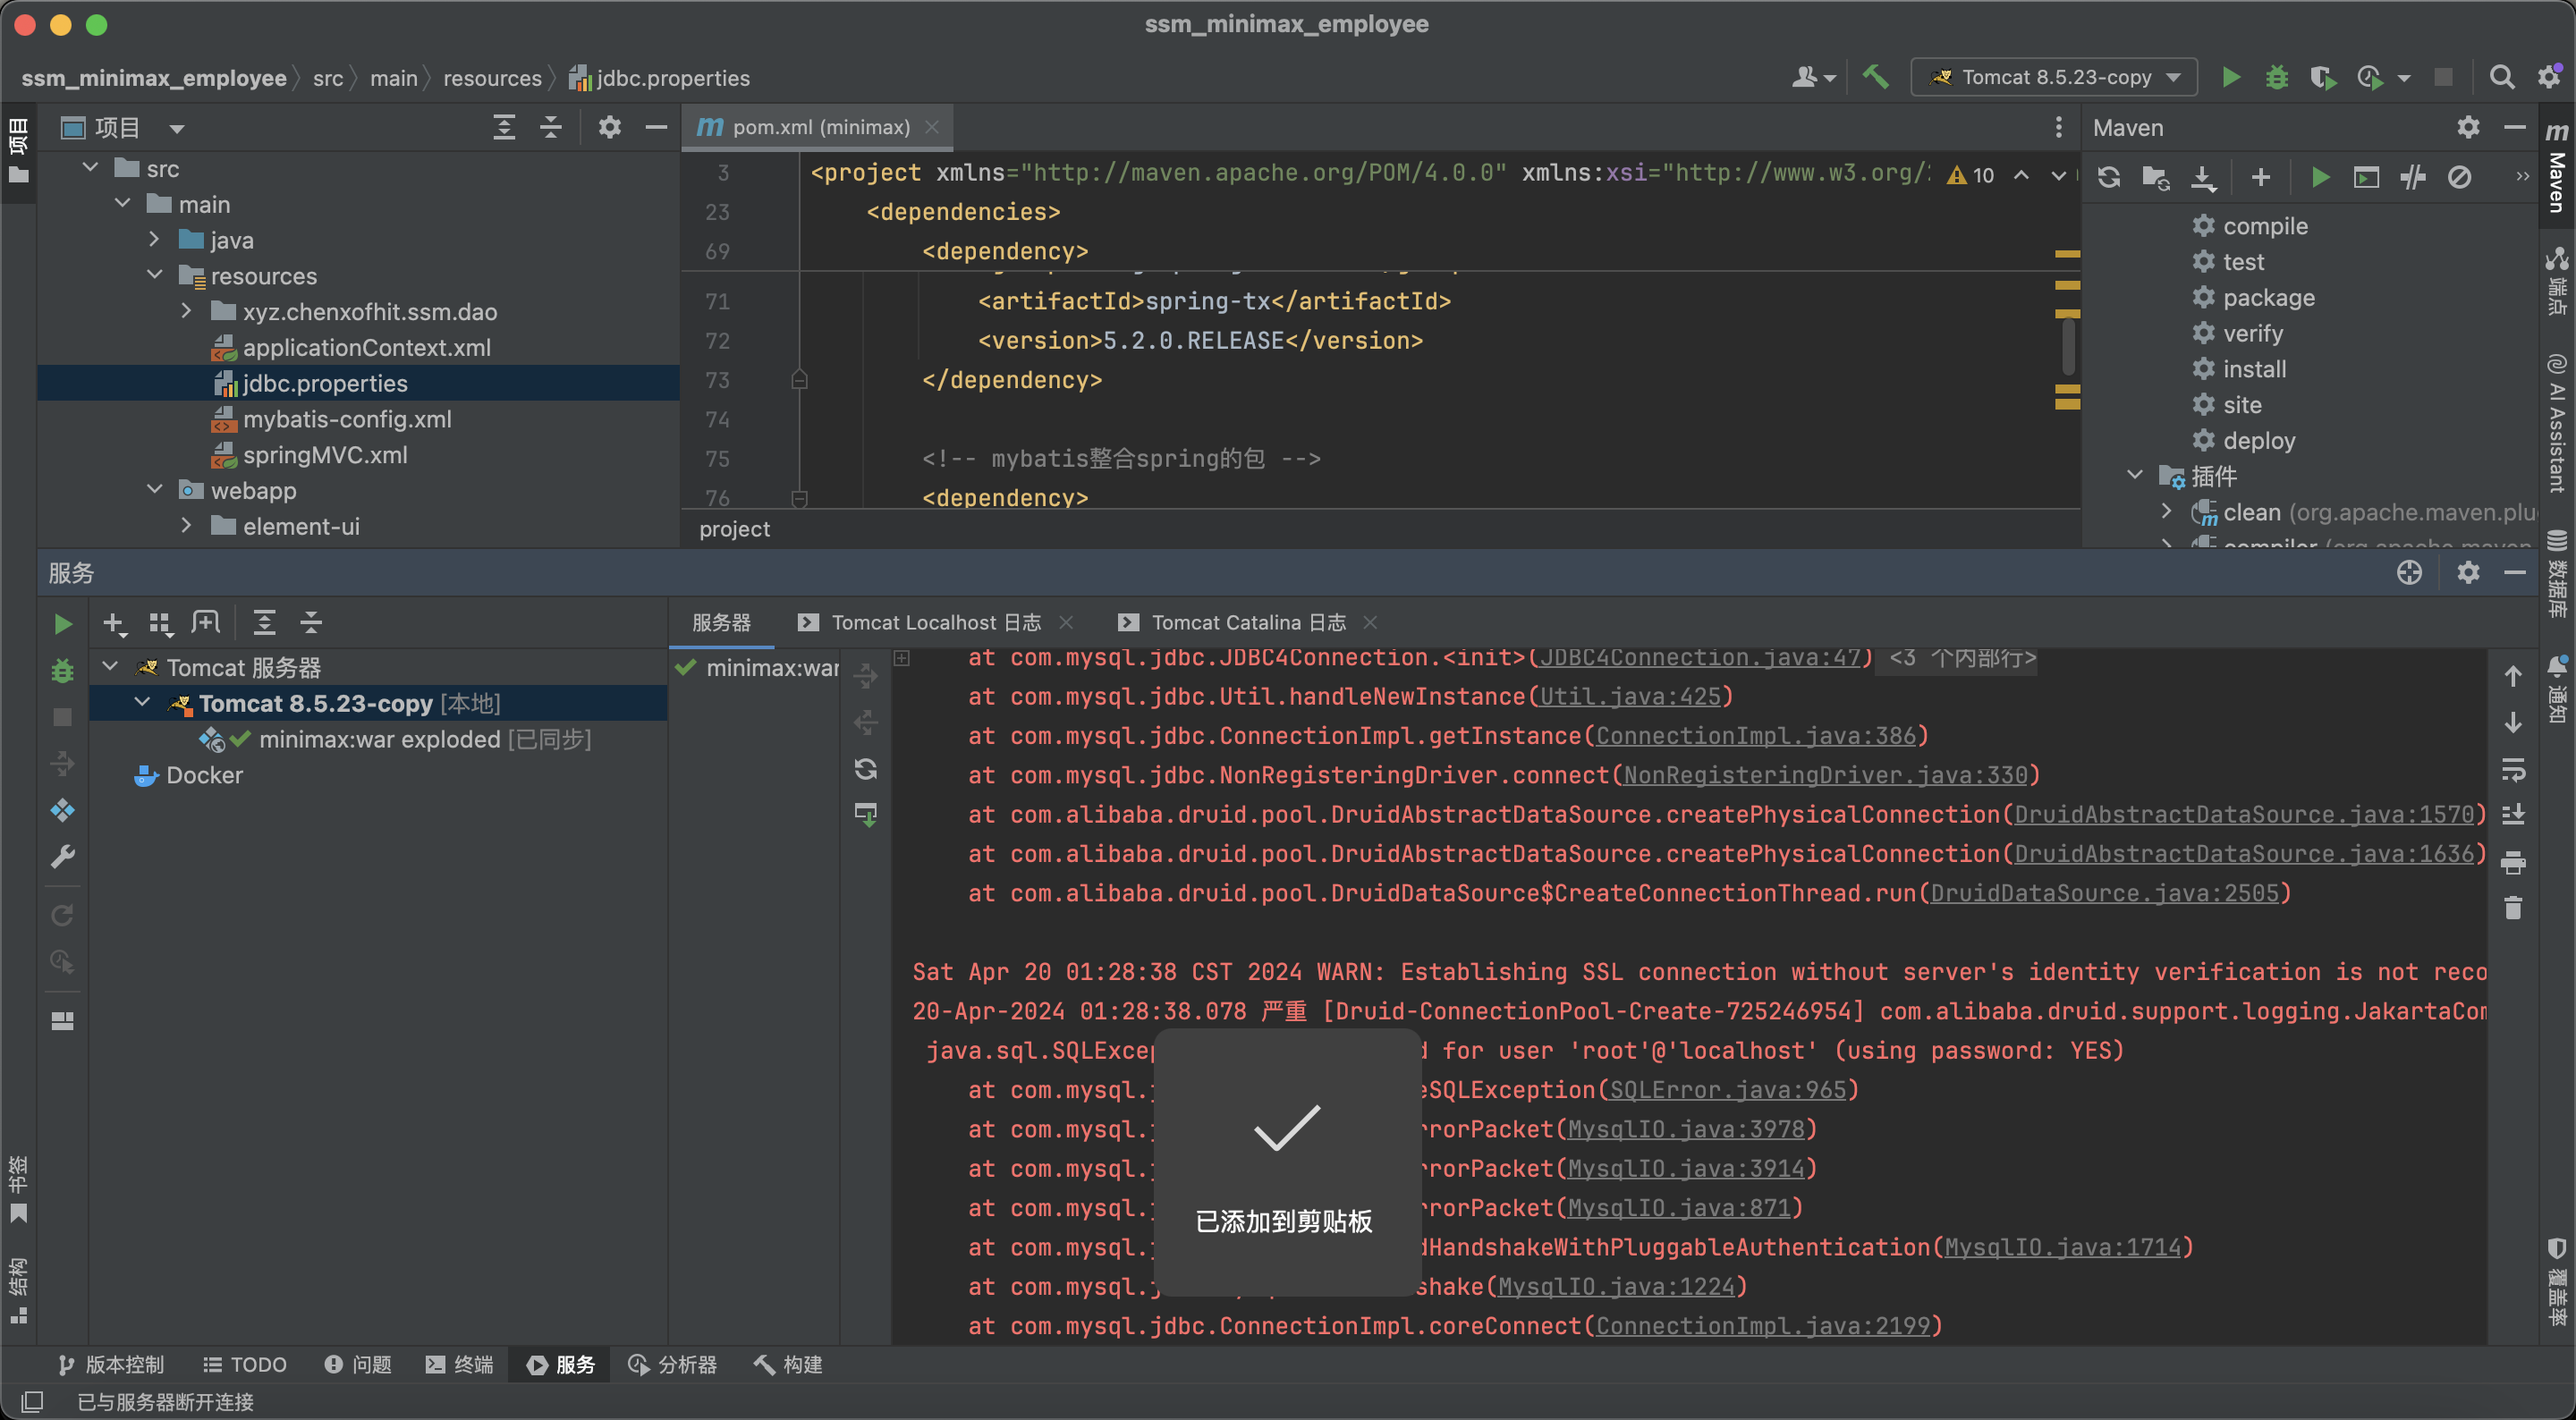
Task: Toggle soft-wrap in console output
Action: (x=2512, y=769)
